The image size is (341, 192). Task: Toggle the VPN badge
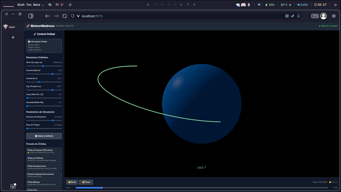pyautogui.click(x=315, y=16)
